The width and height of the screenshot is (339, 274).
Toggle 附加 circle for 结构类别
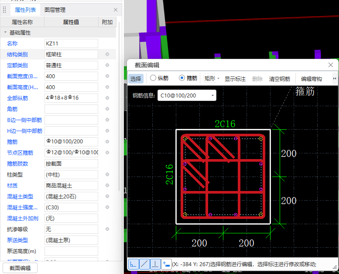[x=107, y=54]
